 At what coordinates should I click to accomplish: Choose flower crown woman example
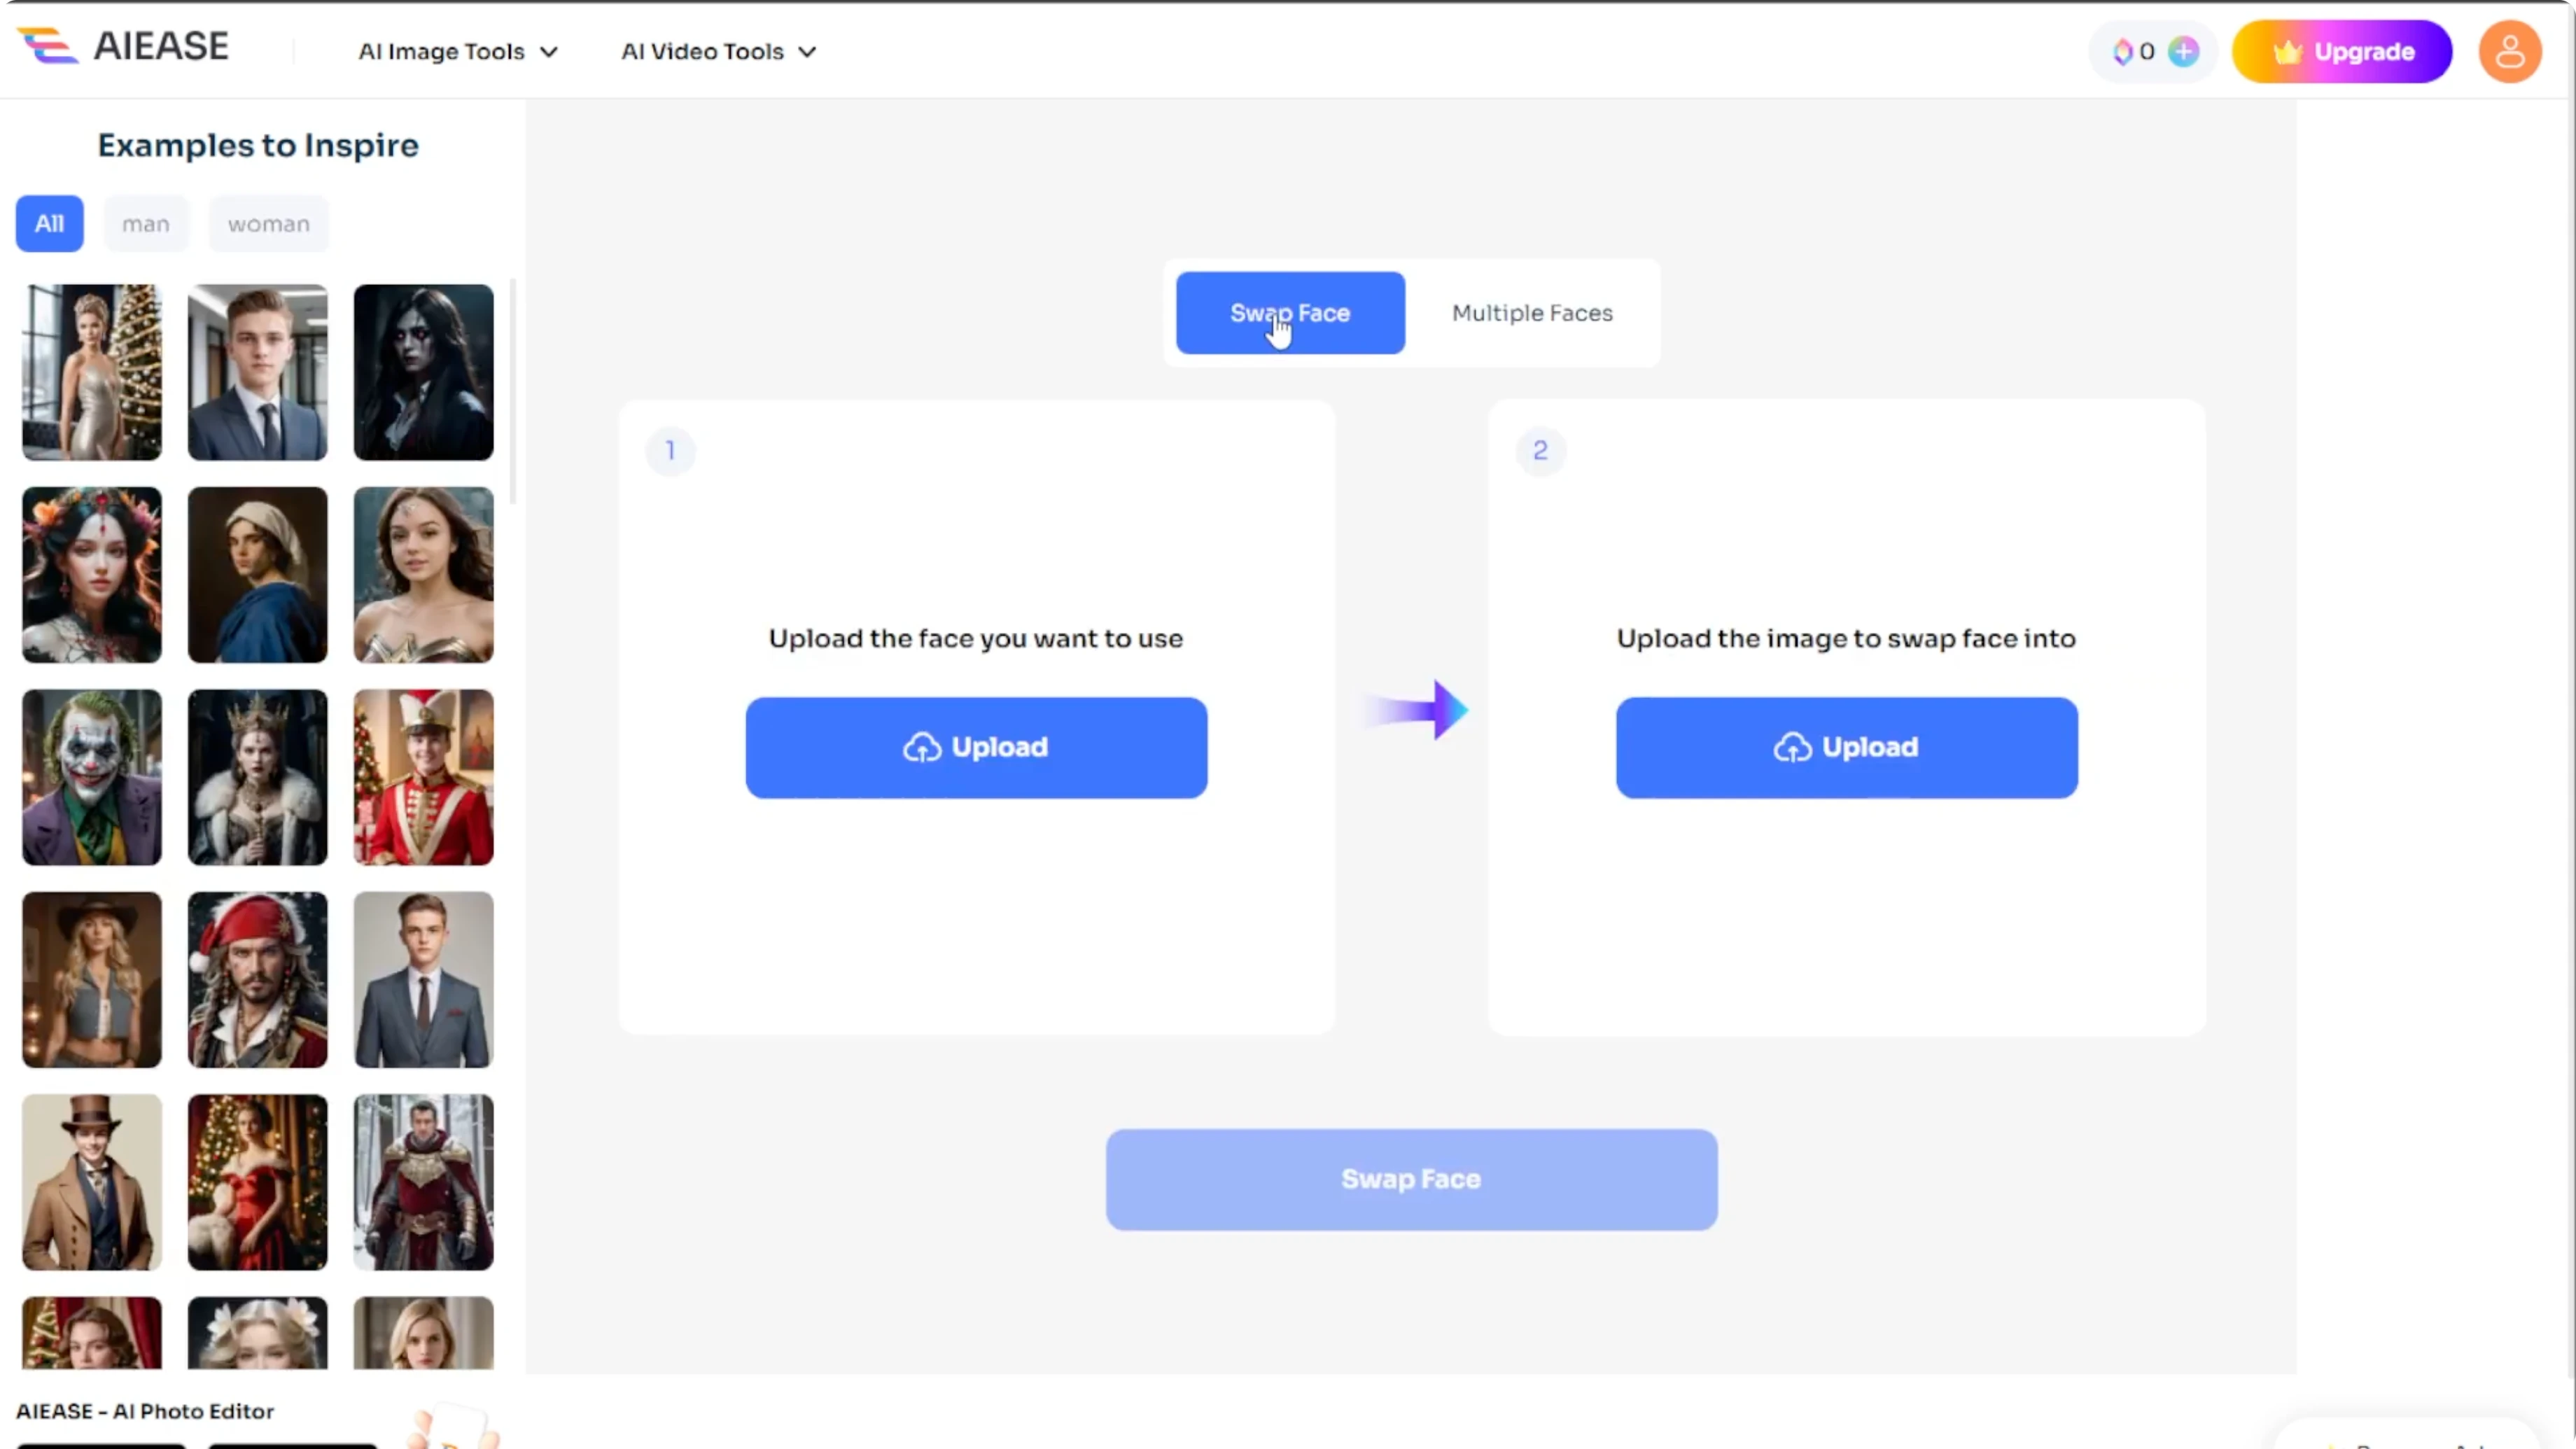coord(92,575)
